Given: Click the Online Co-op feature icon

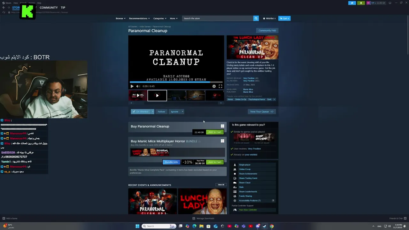Looking at the screenshot, I should 235,169.
